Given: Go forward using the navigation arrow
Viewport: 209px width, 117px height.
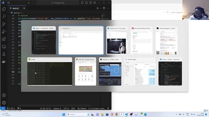Looking at the screenshot, I should [33, 3].
